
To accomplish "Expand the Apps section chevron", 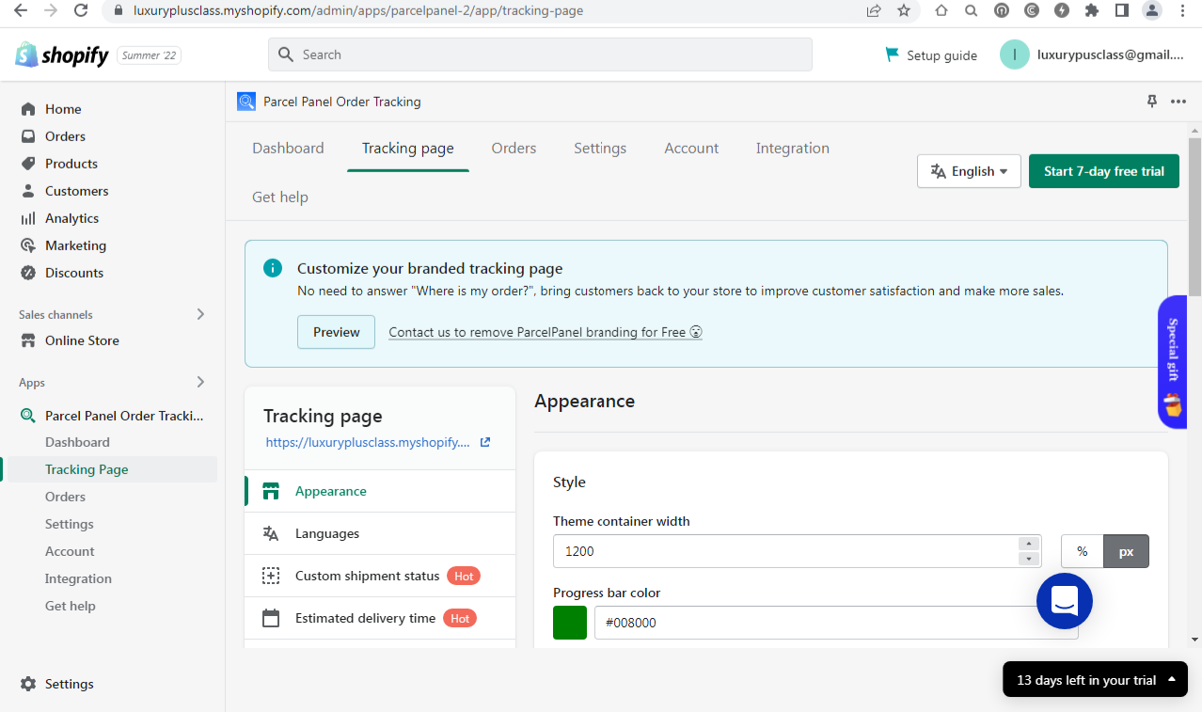I will click(200, 382).
